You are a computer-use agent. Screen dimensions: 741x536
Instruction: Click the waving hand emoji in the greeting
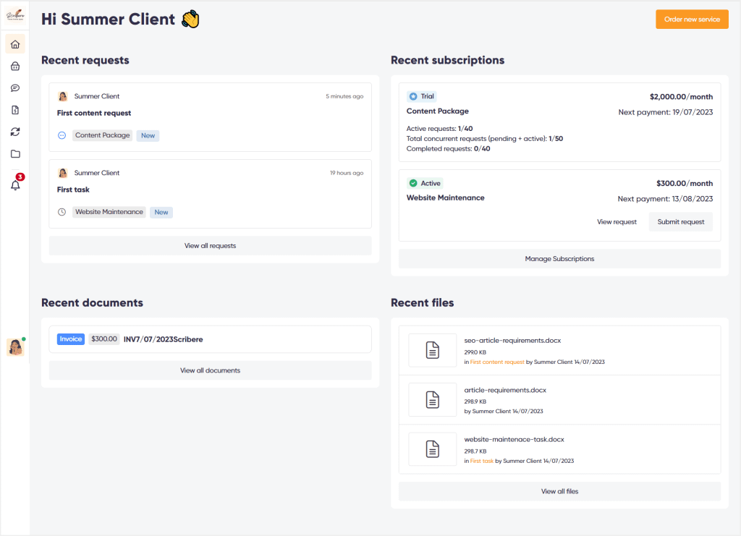(x=190, y=20)
